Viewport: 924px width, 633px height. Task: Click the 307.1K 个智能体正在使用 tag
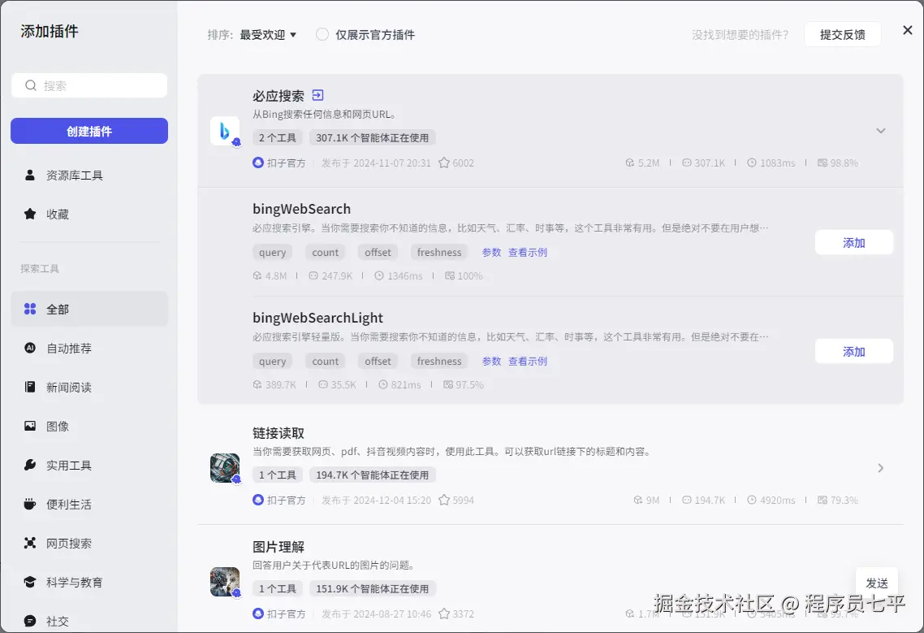[373, 137]
